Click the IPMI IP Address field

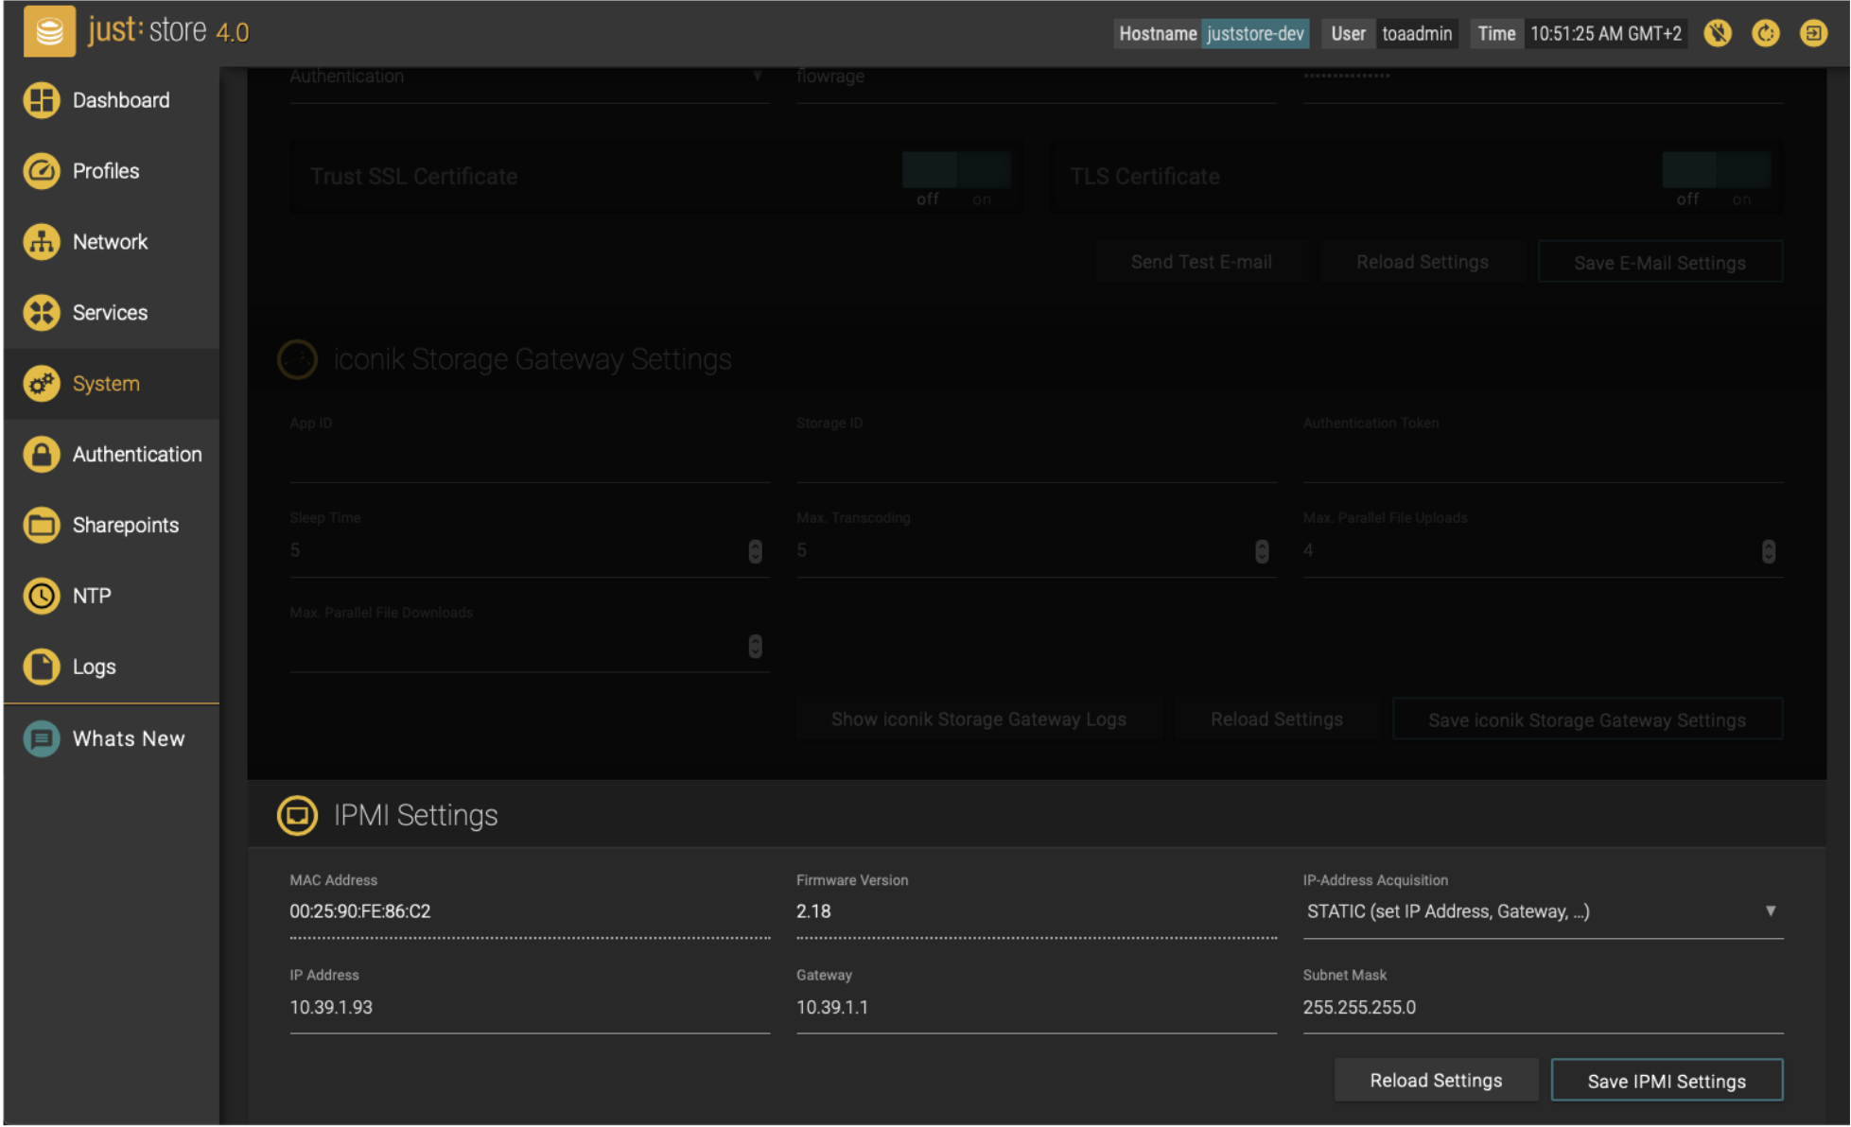530,1008
